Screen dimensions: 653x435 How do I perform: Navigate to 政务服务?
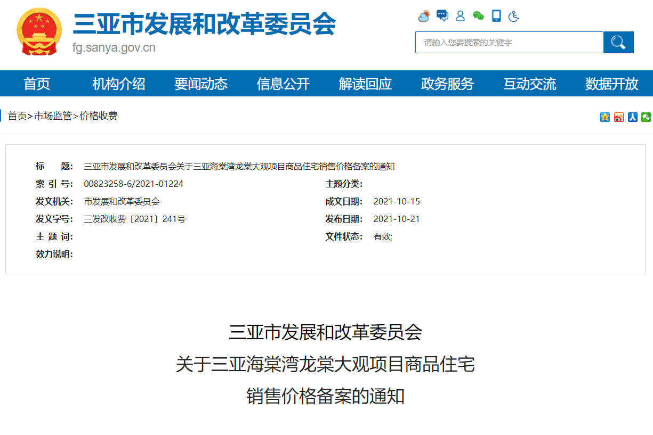click(447, 84)
